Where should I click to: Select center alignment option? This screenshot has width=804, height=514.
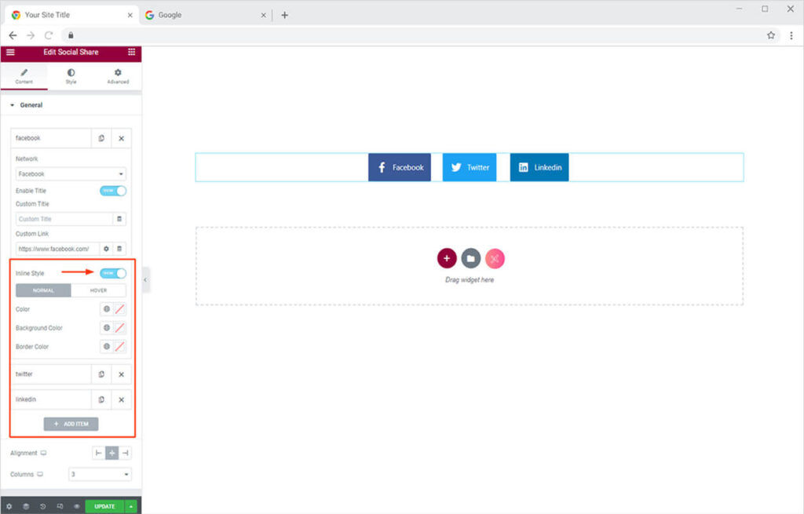coord(112,453)
